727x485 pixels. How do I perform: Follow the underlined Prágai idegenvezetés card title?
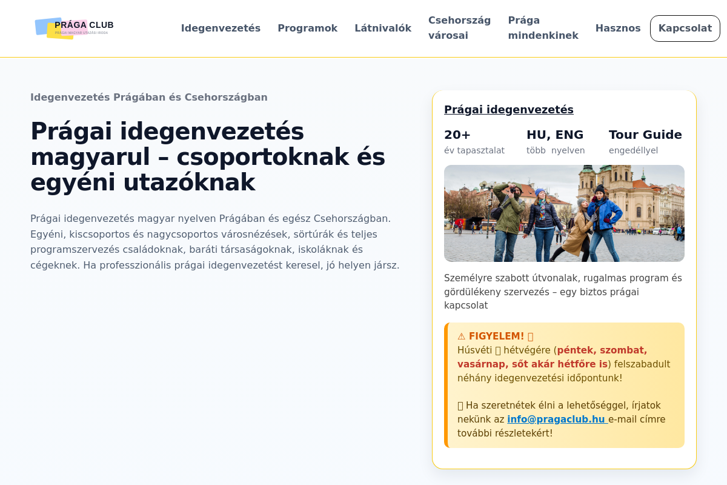(508, 110)
